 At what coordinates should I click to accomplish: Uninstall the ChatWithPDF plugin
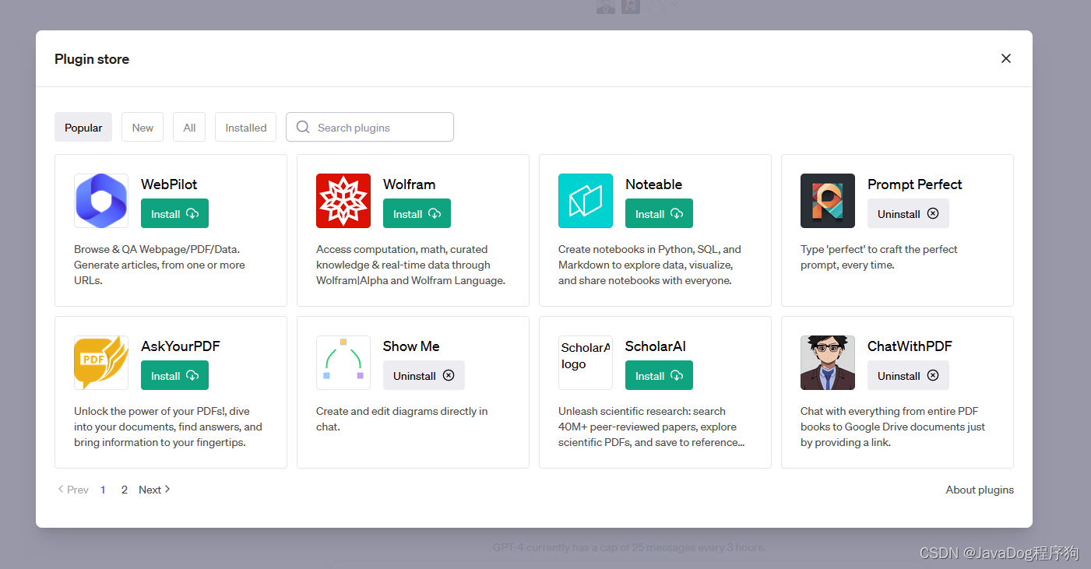click(908, 375)
